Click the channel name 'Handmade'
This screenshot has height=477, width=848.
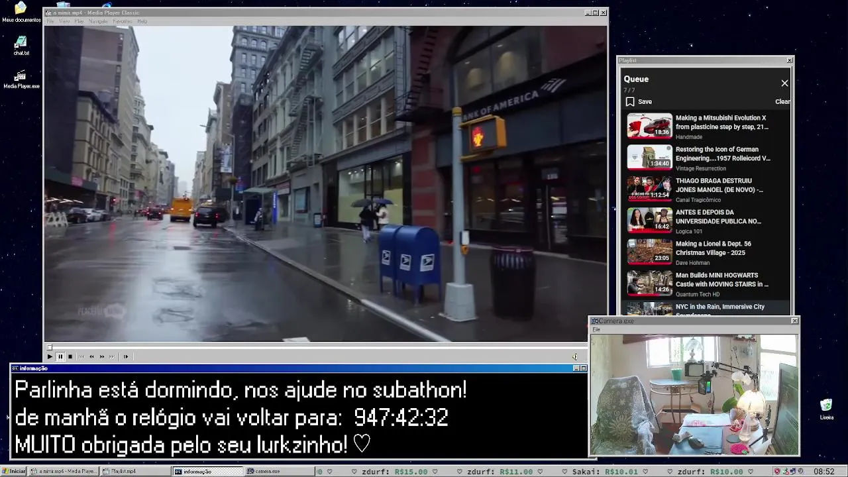[x=689, y=137]
